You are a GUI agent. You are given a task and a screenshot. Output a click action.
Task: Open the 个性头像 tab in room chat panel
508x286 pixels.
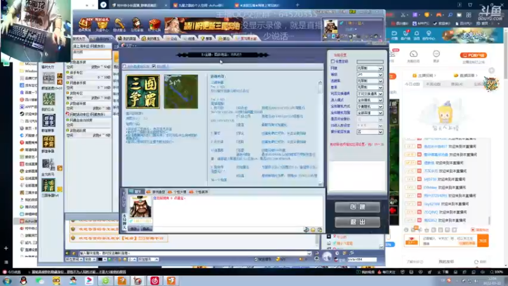pyautogui.click(x=178, y=192)
